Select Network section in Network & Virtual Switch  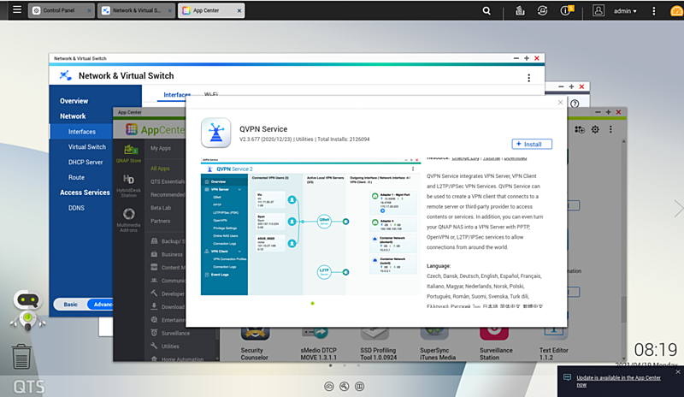click(73, 116)
